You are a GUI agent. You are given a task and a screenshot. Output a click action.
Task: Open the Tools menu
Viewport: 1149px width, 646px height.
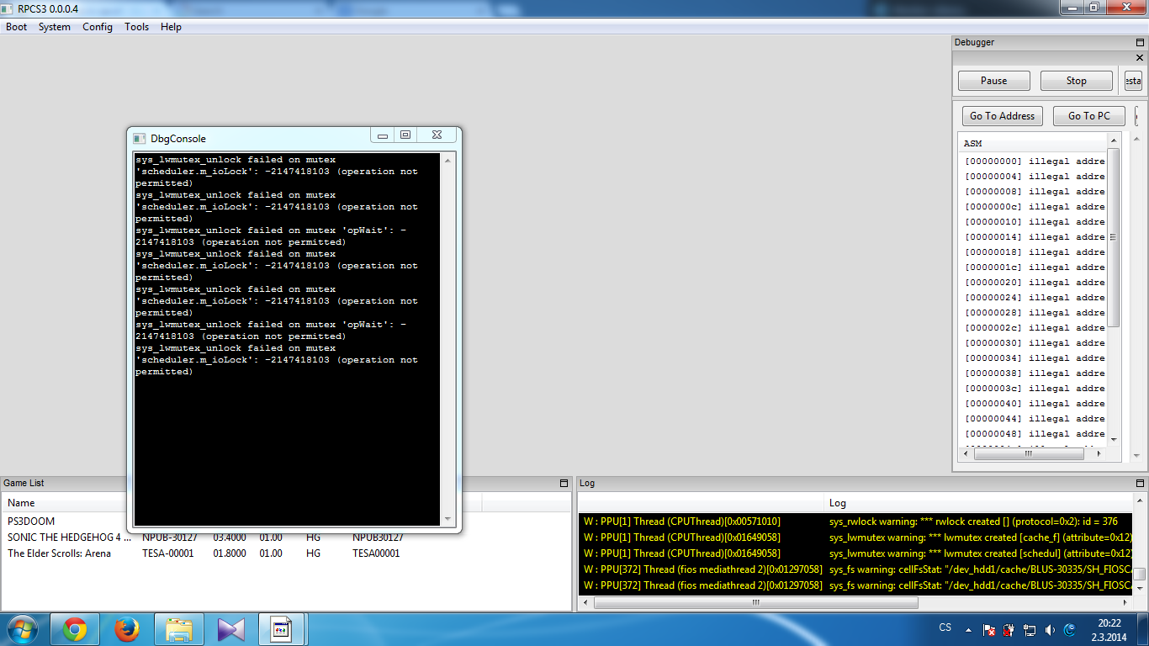tap(136, 27)
